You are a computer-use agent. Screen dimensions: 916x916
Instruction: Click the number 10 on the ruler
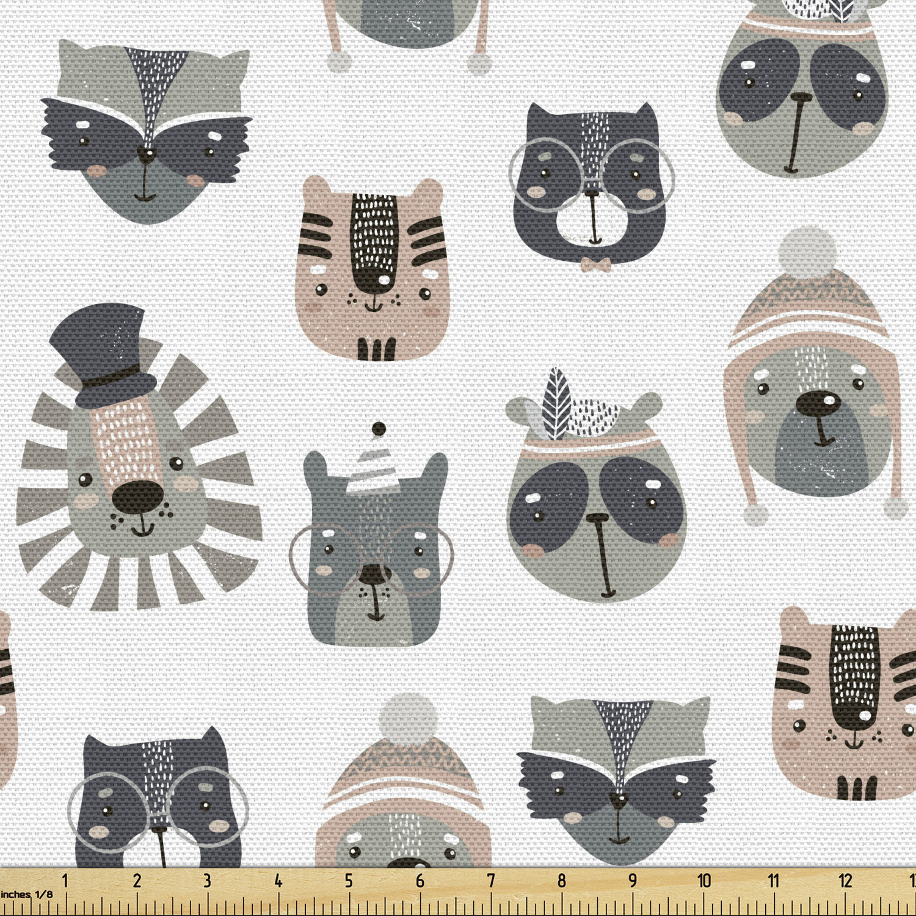pyautogui.click(x=703, y=881)
